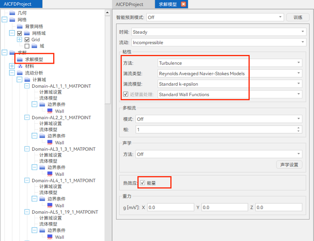Click the 背景网格 folder icon
Screen dimensions: 314x241
(19, 26)
